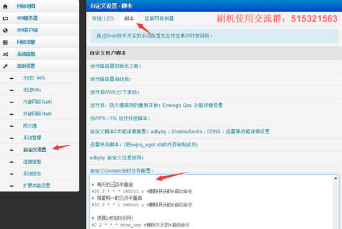Expand the 迅雷快鸟脚本 section

click(x=144, y=145)
